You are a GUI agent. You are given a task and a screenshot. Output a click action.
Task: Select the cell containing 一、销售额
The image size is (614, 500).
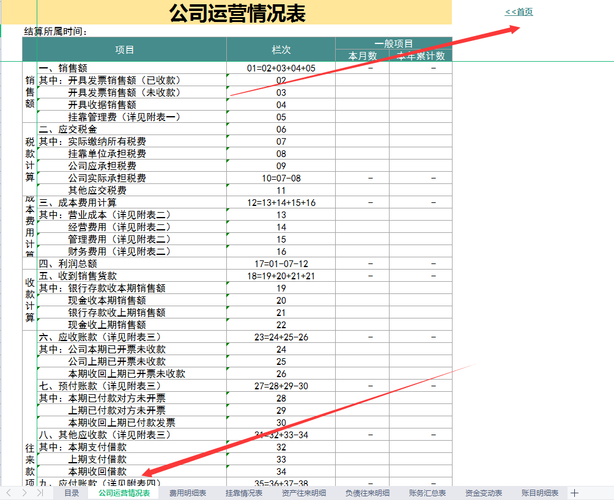(67, 67)
